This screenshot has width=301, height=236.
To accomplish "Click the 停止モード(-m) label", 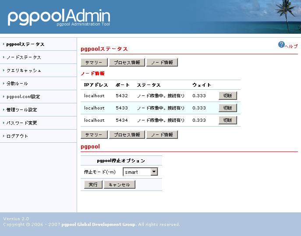I will [x=100, y=172].
